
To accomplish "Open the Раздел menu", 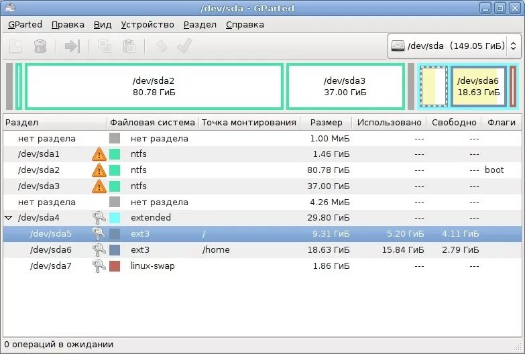I will pos(200,24).
